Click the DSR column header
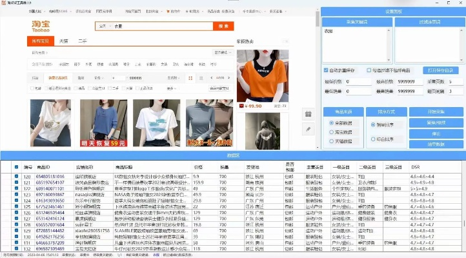Screen dimensions: 466x258 point(416,167)
